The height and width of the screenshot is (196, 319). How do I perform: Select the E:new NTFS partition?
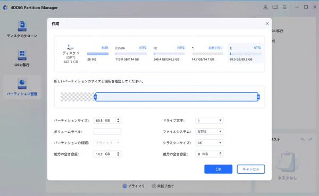[x=131, y=54]
